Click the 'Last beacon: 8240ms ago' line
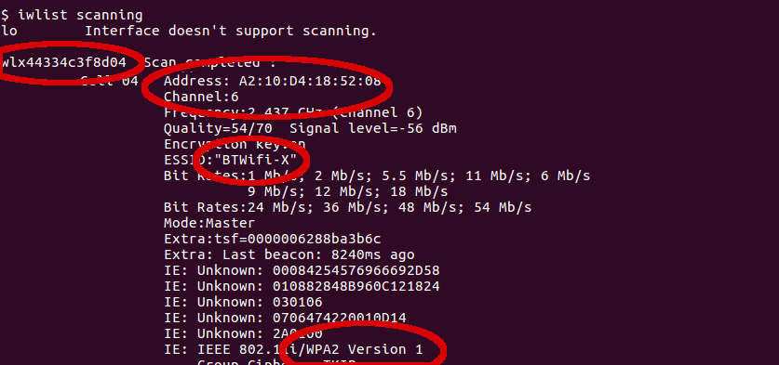Image resolution: width=779 pixels, height=365 pixels. [x=318, y=254]
